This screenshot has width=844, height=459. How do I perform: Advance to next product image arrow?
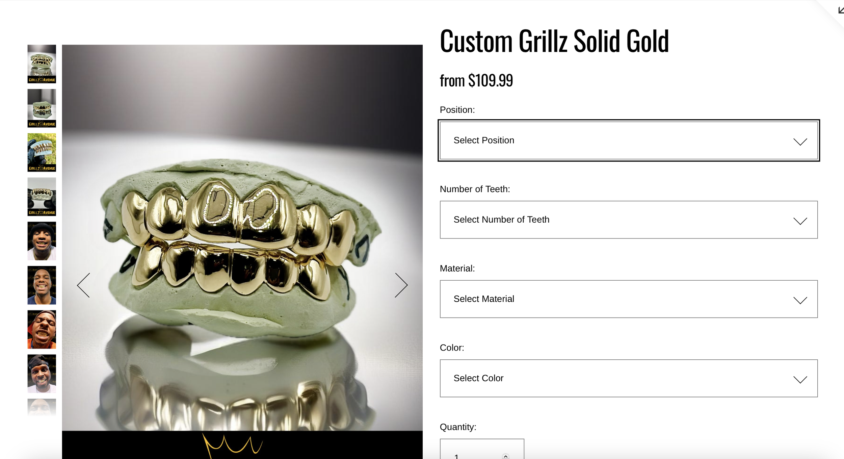[401, 285]
